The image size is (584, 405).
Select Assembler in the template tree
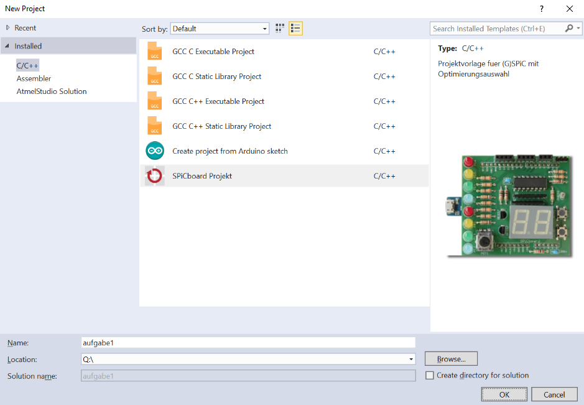[x=34, y=78]
